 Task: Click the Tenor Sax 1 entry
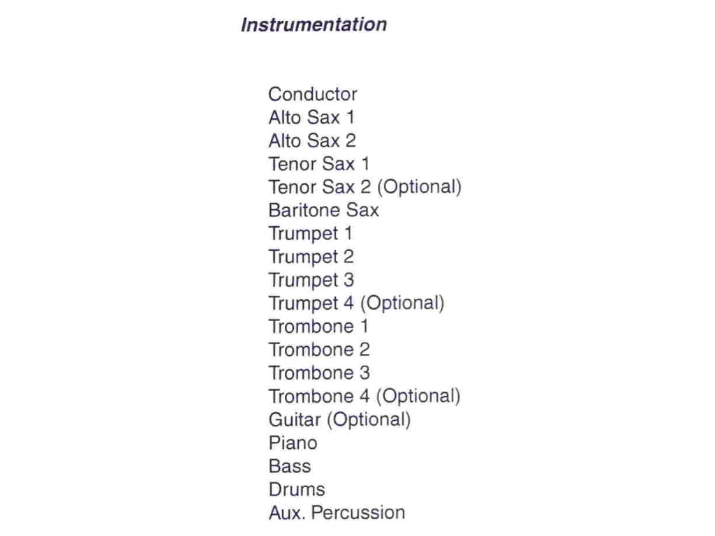pyautogui.click(x=318, y=164)
